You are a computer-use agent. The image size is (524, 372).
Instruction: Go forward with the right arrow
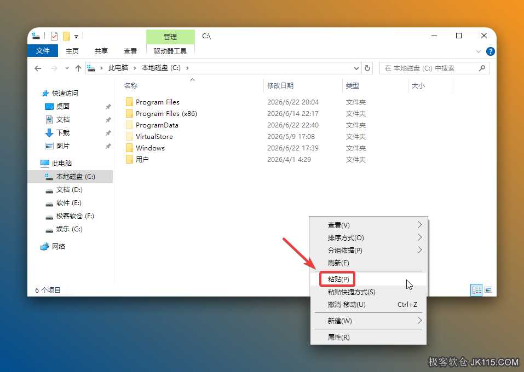pyautogui.click(x=54, y=68)
